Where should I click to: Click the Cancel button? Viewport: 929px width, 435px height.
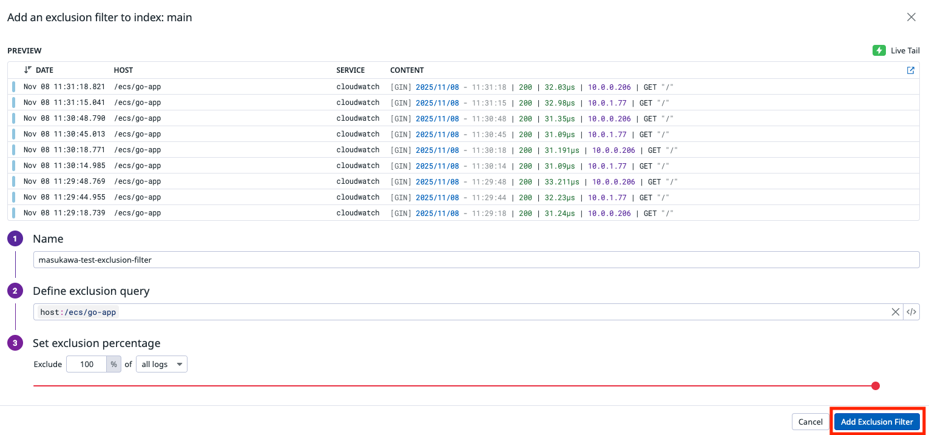click(810, 422)
